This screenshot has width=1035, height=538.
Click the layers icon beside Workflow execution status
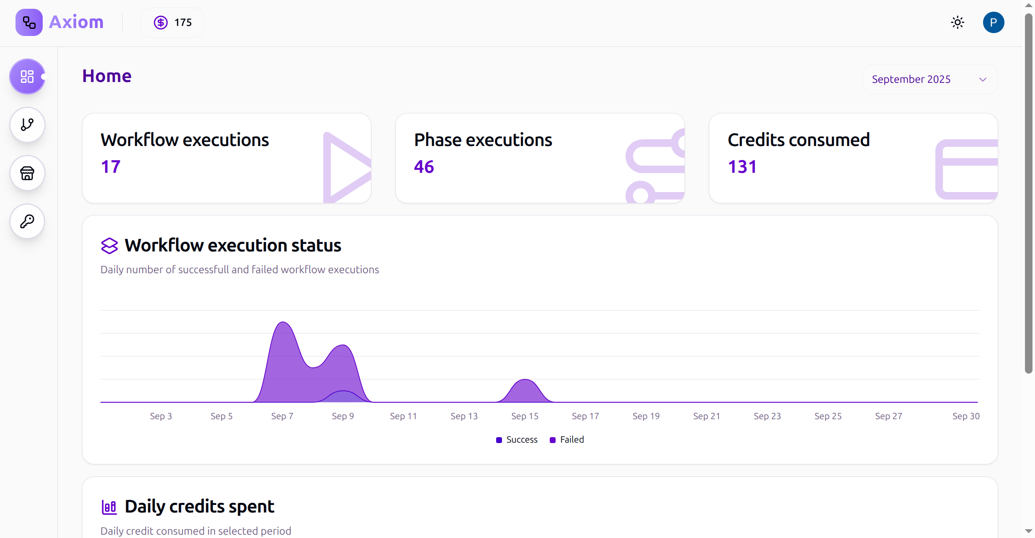pyautogui.click(x=109, y=246)
